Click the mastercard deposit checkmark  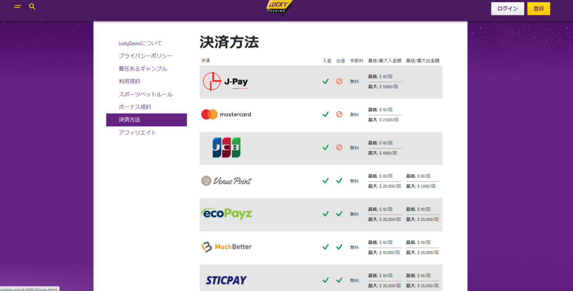pos(325,114)
